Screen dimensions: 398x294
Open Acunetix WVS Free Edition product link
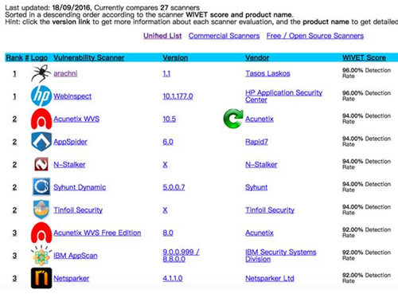pos(97,233)
